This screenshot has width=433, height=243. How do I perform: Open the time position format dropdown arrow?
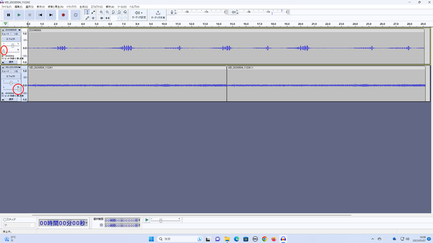(87, 223)
